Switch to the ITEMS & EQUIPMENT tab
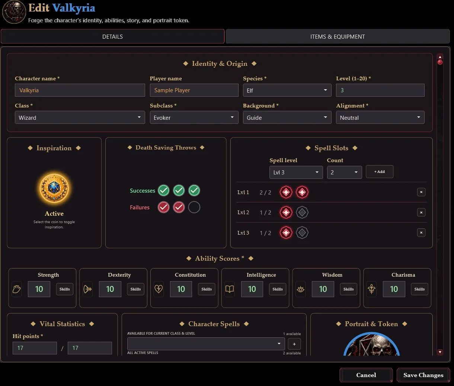Image resolution: width=454 pixels, height=386 pixels. pos(338,36)
